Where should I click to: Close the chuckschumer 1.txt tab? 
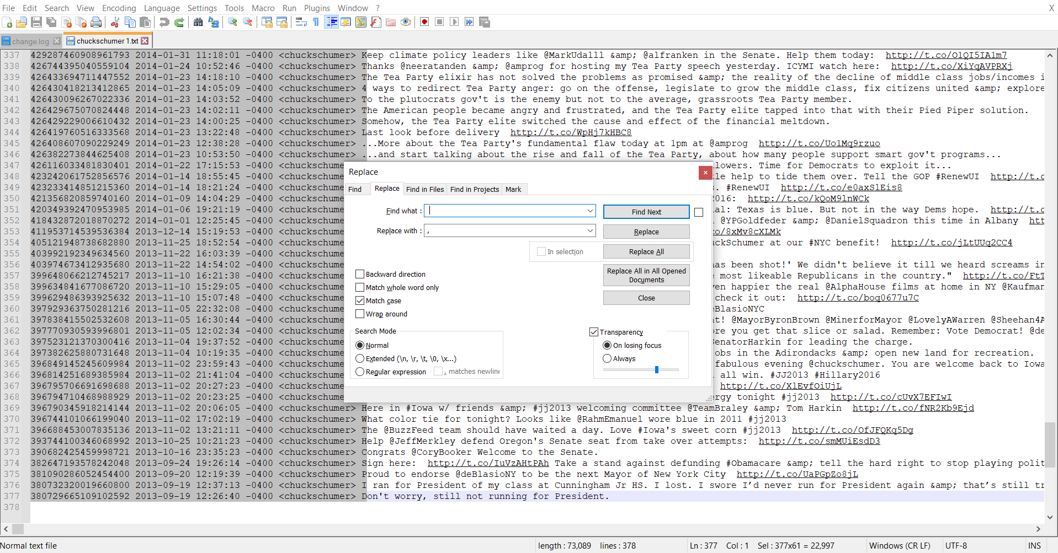click(x=145, y=41)
